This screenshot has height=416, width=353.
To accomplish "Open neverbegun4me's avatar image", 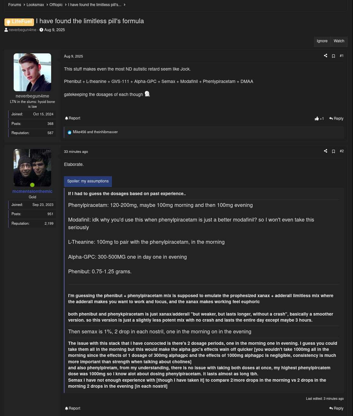I will (32, 72).
